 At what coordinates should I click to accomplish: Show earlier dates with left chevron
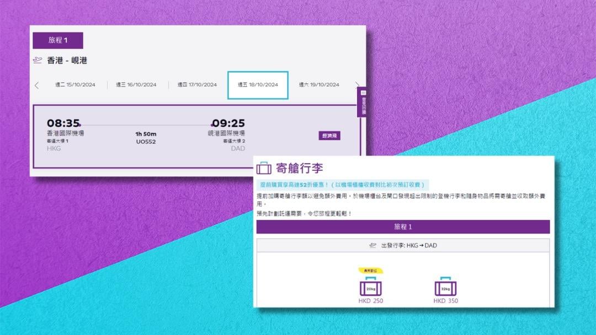point(36,85)
